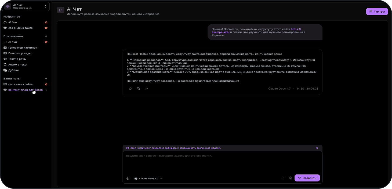Open контент-план для ботов chat
Viewport: 392px width, 189px height.
(x=26, y=90)
